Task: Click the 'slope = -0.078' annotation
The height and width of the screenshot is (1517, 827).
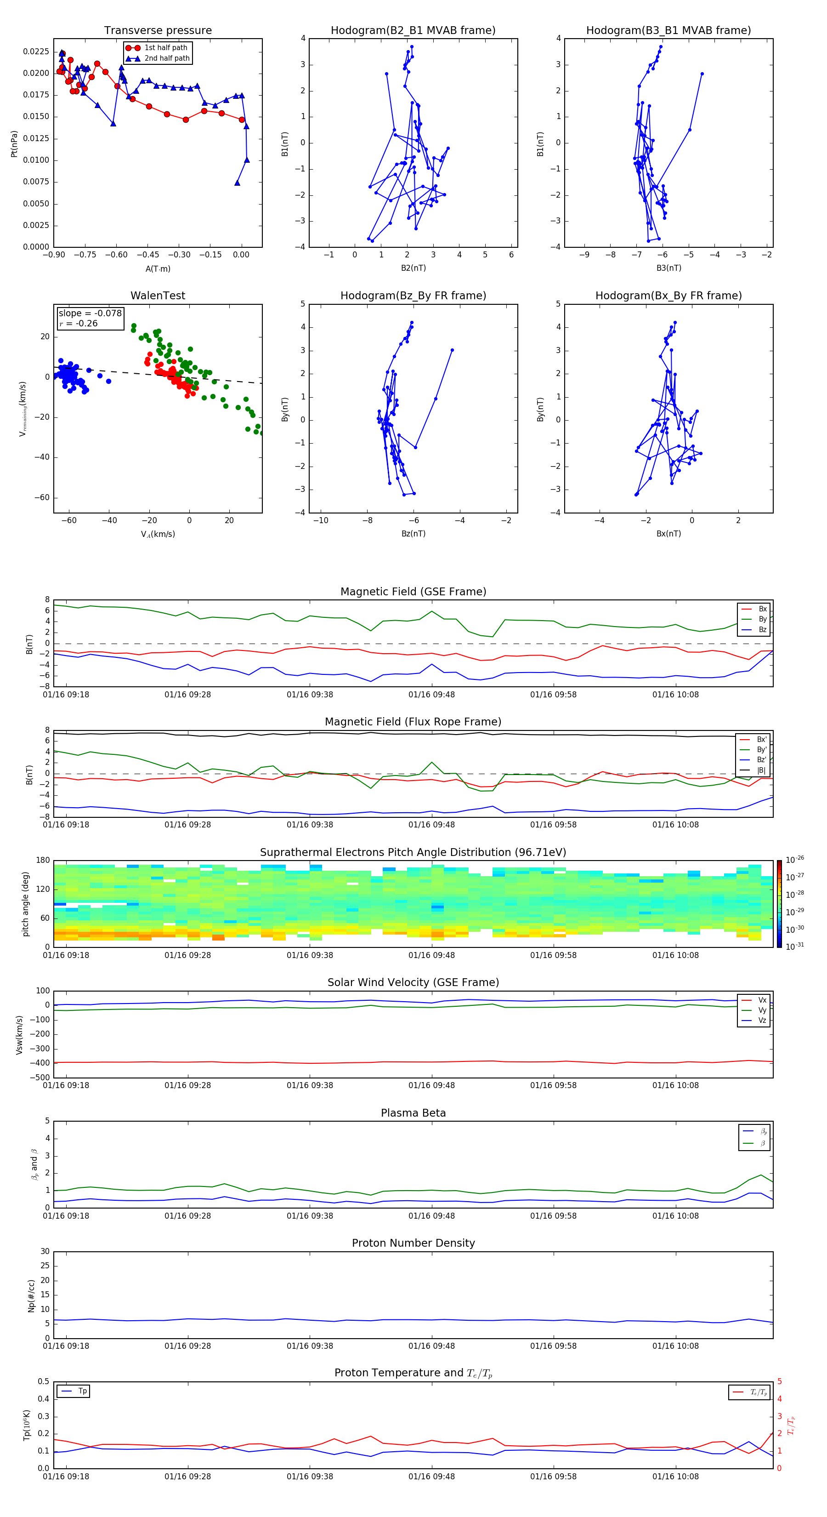Action: pyautogui.click(x=90, y=314)
